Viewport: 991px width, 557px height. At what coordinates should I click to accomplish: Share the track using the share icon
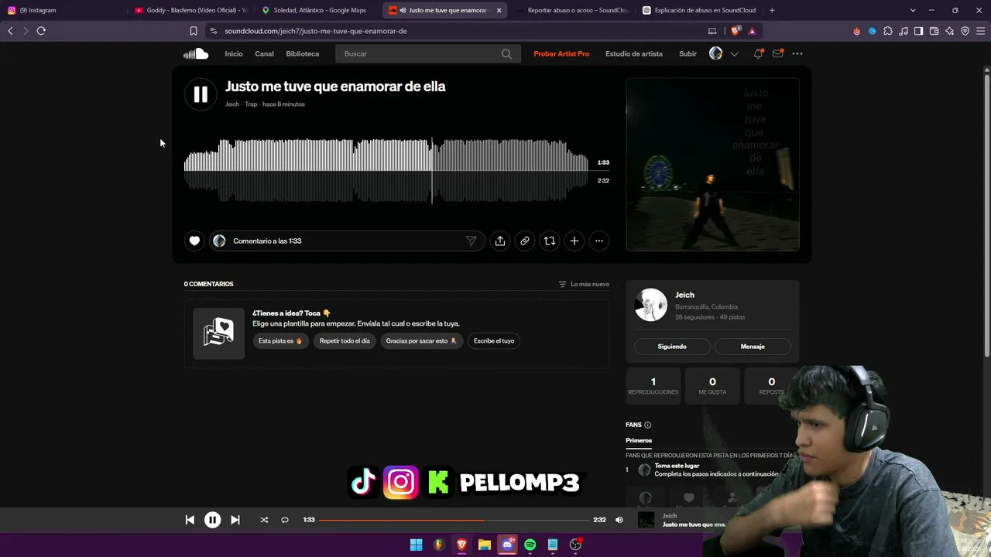pyautogui.click(x=500, y=241)
